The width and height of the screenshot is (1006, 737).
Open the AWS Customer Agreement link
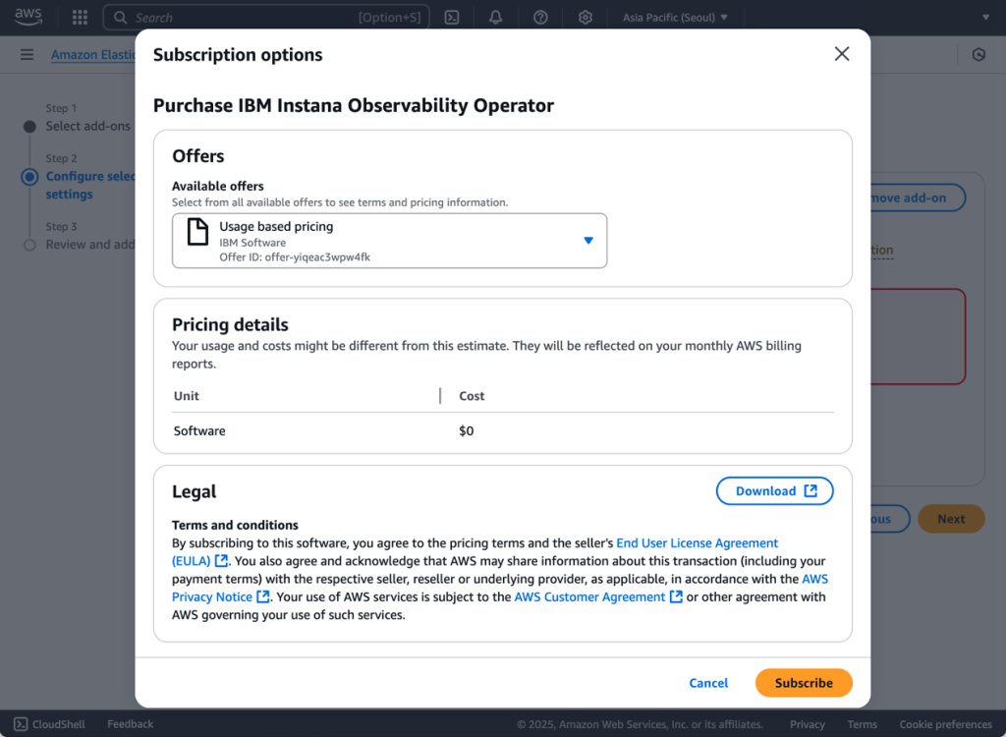(x=591, y=596)
